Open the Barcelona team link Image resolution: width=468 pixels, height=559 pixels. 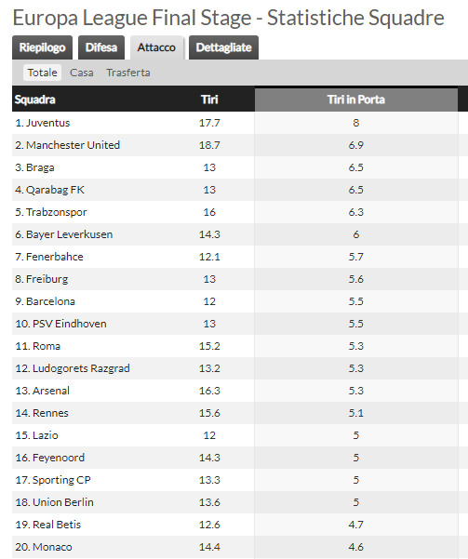tap(50, 301)
